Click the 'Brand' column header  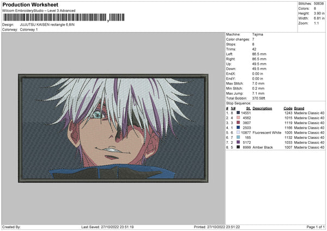(299, 108)
